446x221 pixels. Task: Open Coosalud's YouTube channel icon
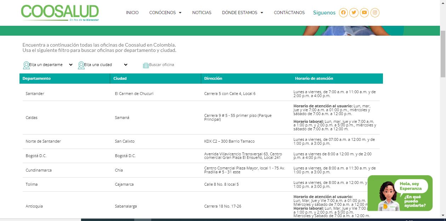364,13
